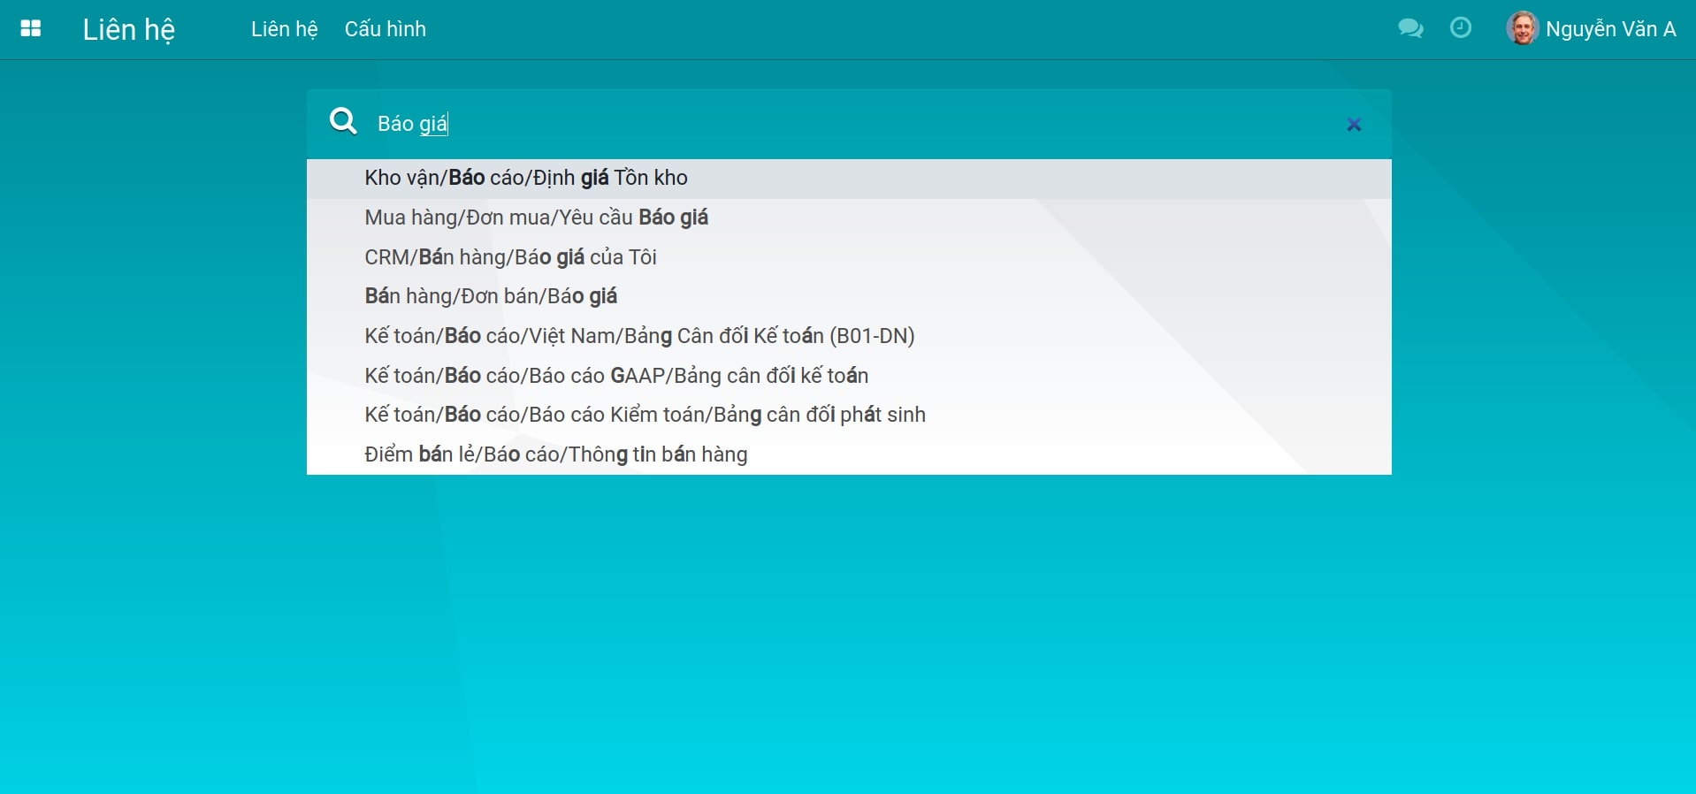
Task: Open the conversations chat bubble icon
Action: point(1410,29)
